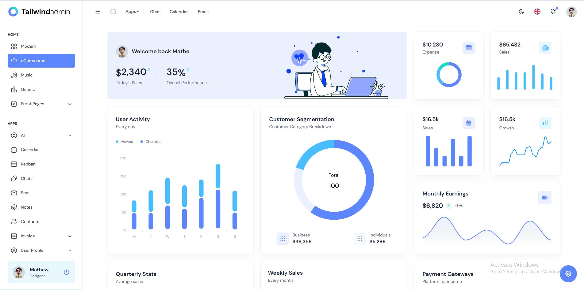Click the Expense card icon
Image resolution: width=584 pixels, height=290 pixels.
468,48
